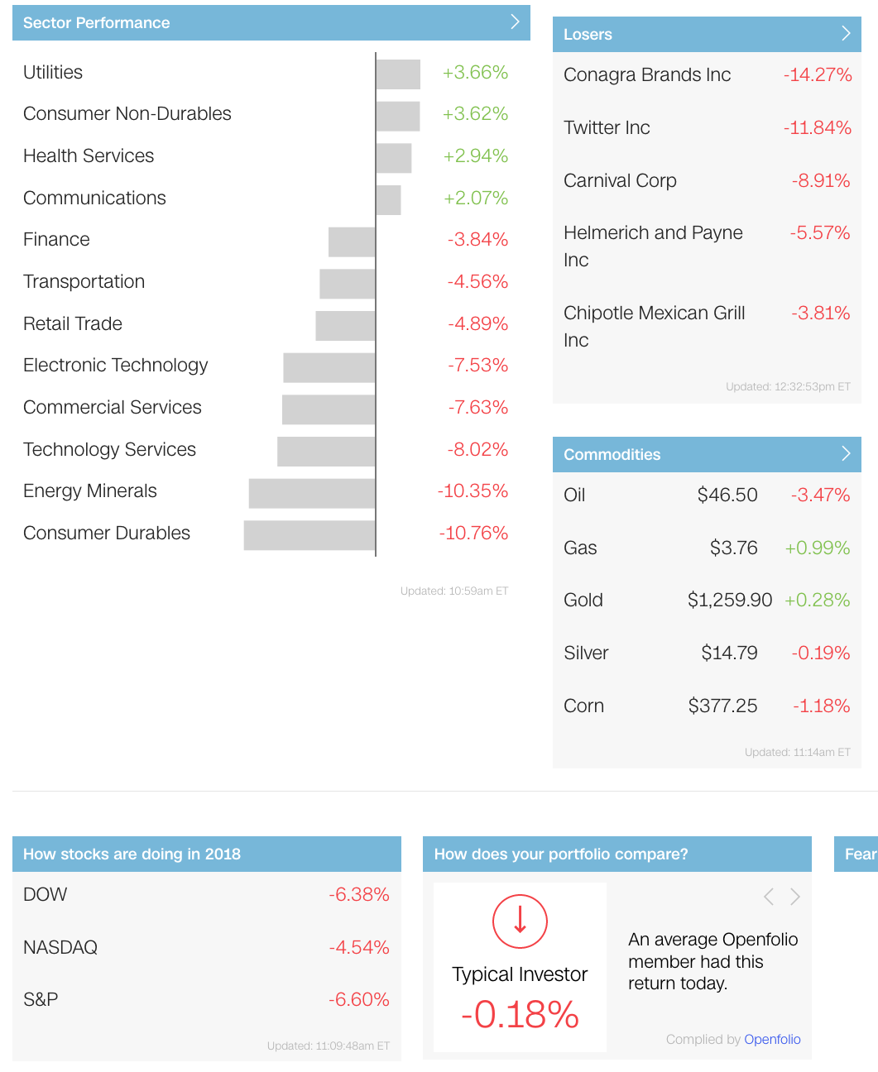This screenshot has width=878, height=1072.
Task: Select Conagra Brands Inc in Losers
Action: click(x=647, y=75)
